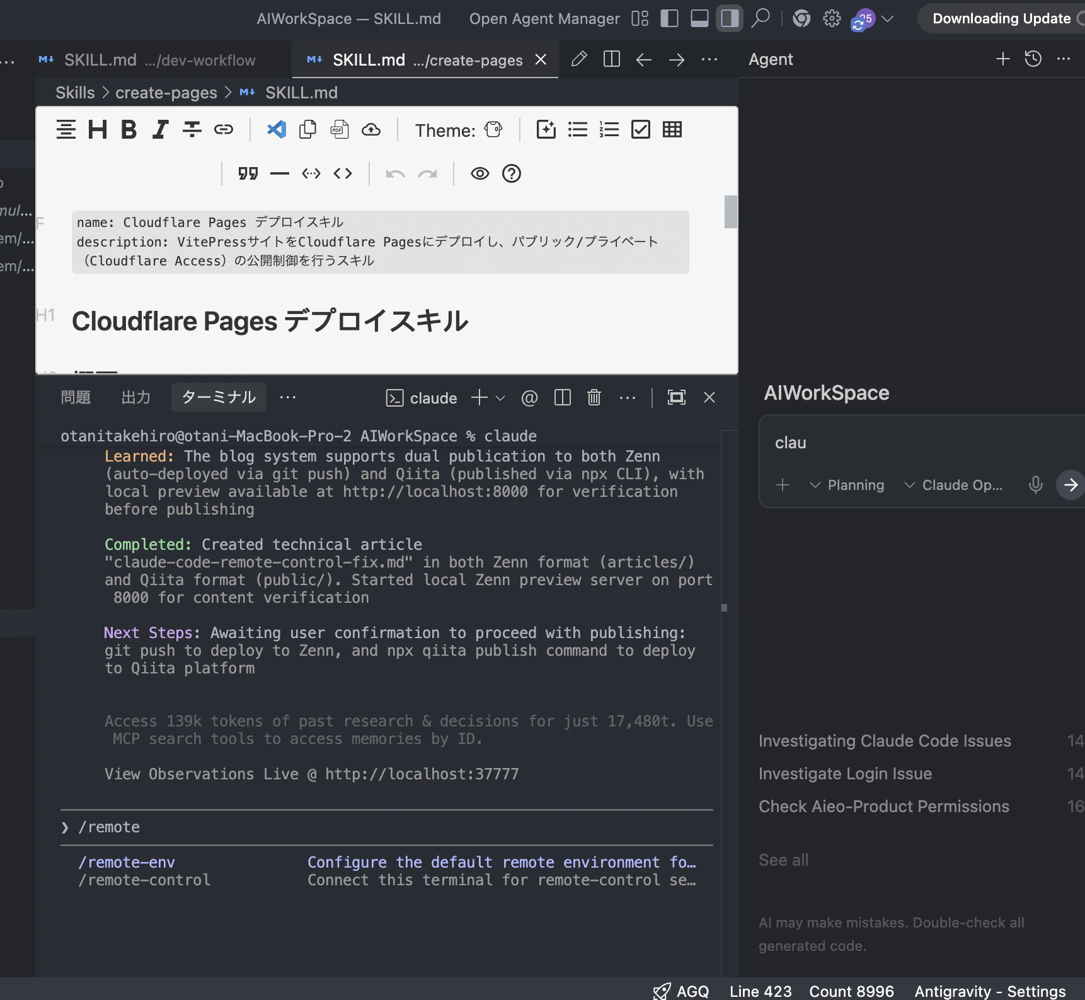The height and width of the screenshot is (1000, 1085).
Task: Click the cloud upload icon
Action: [x=371, y=130]
